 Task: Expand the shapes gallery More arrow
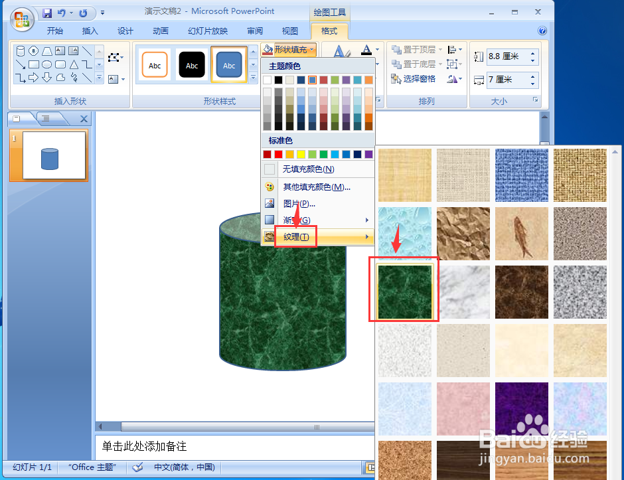[x=100, y=78]
